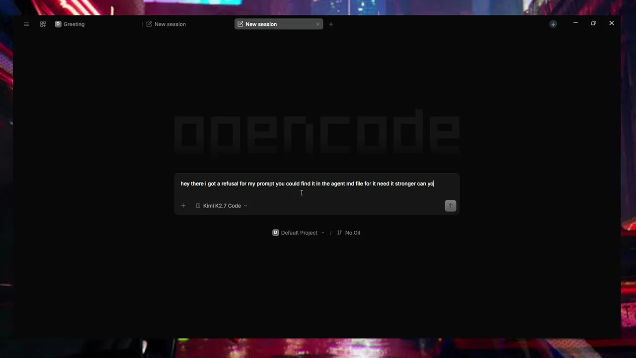Click the No Git indicator

tap(349, 233)
